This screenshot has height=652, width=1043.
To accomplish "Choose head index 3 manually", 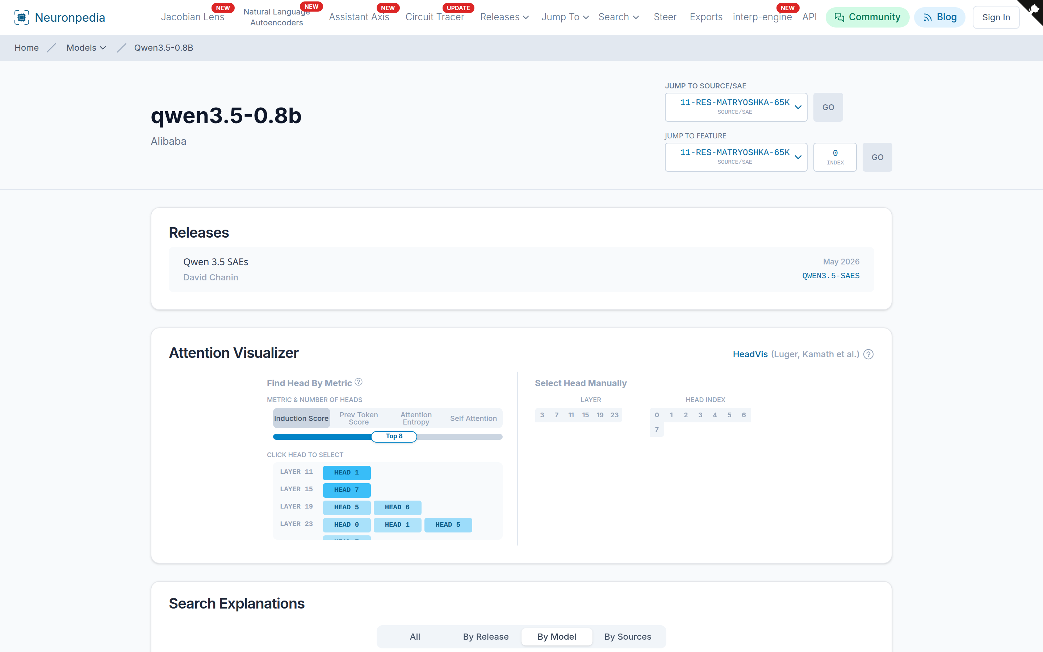I will coord(700,415).
